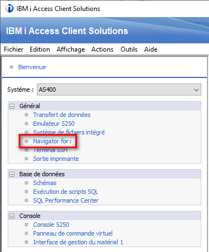The image size is (209, 252).
Task: Open Panneau de commande virtuel
Action: 73,233
